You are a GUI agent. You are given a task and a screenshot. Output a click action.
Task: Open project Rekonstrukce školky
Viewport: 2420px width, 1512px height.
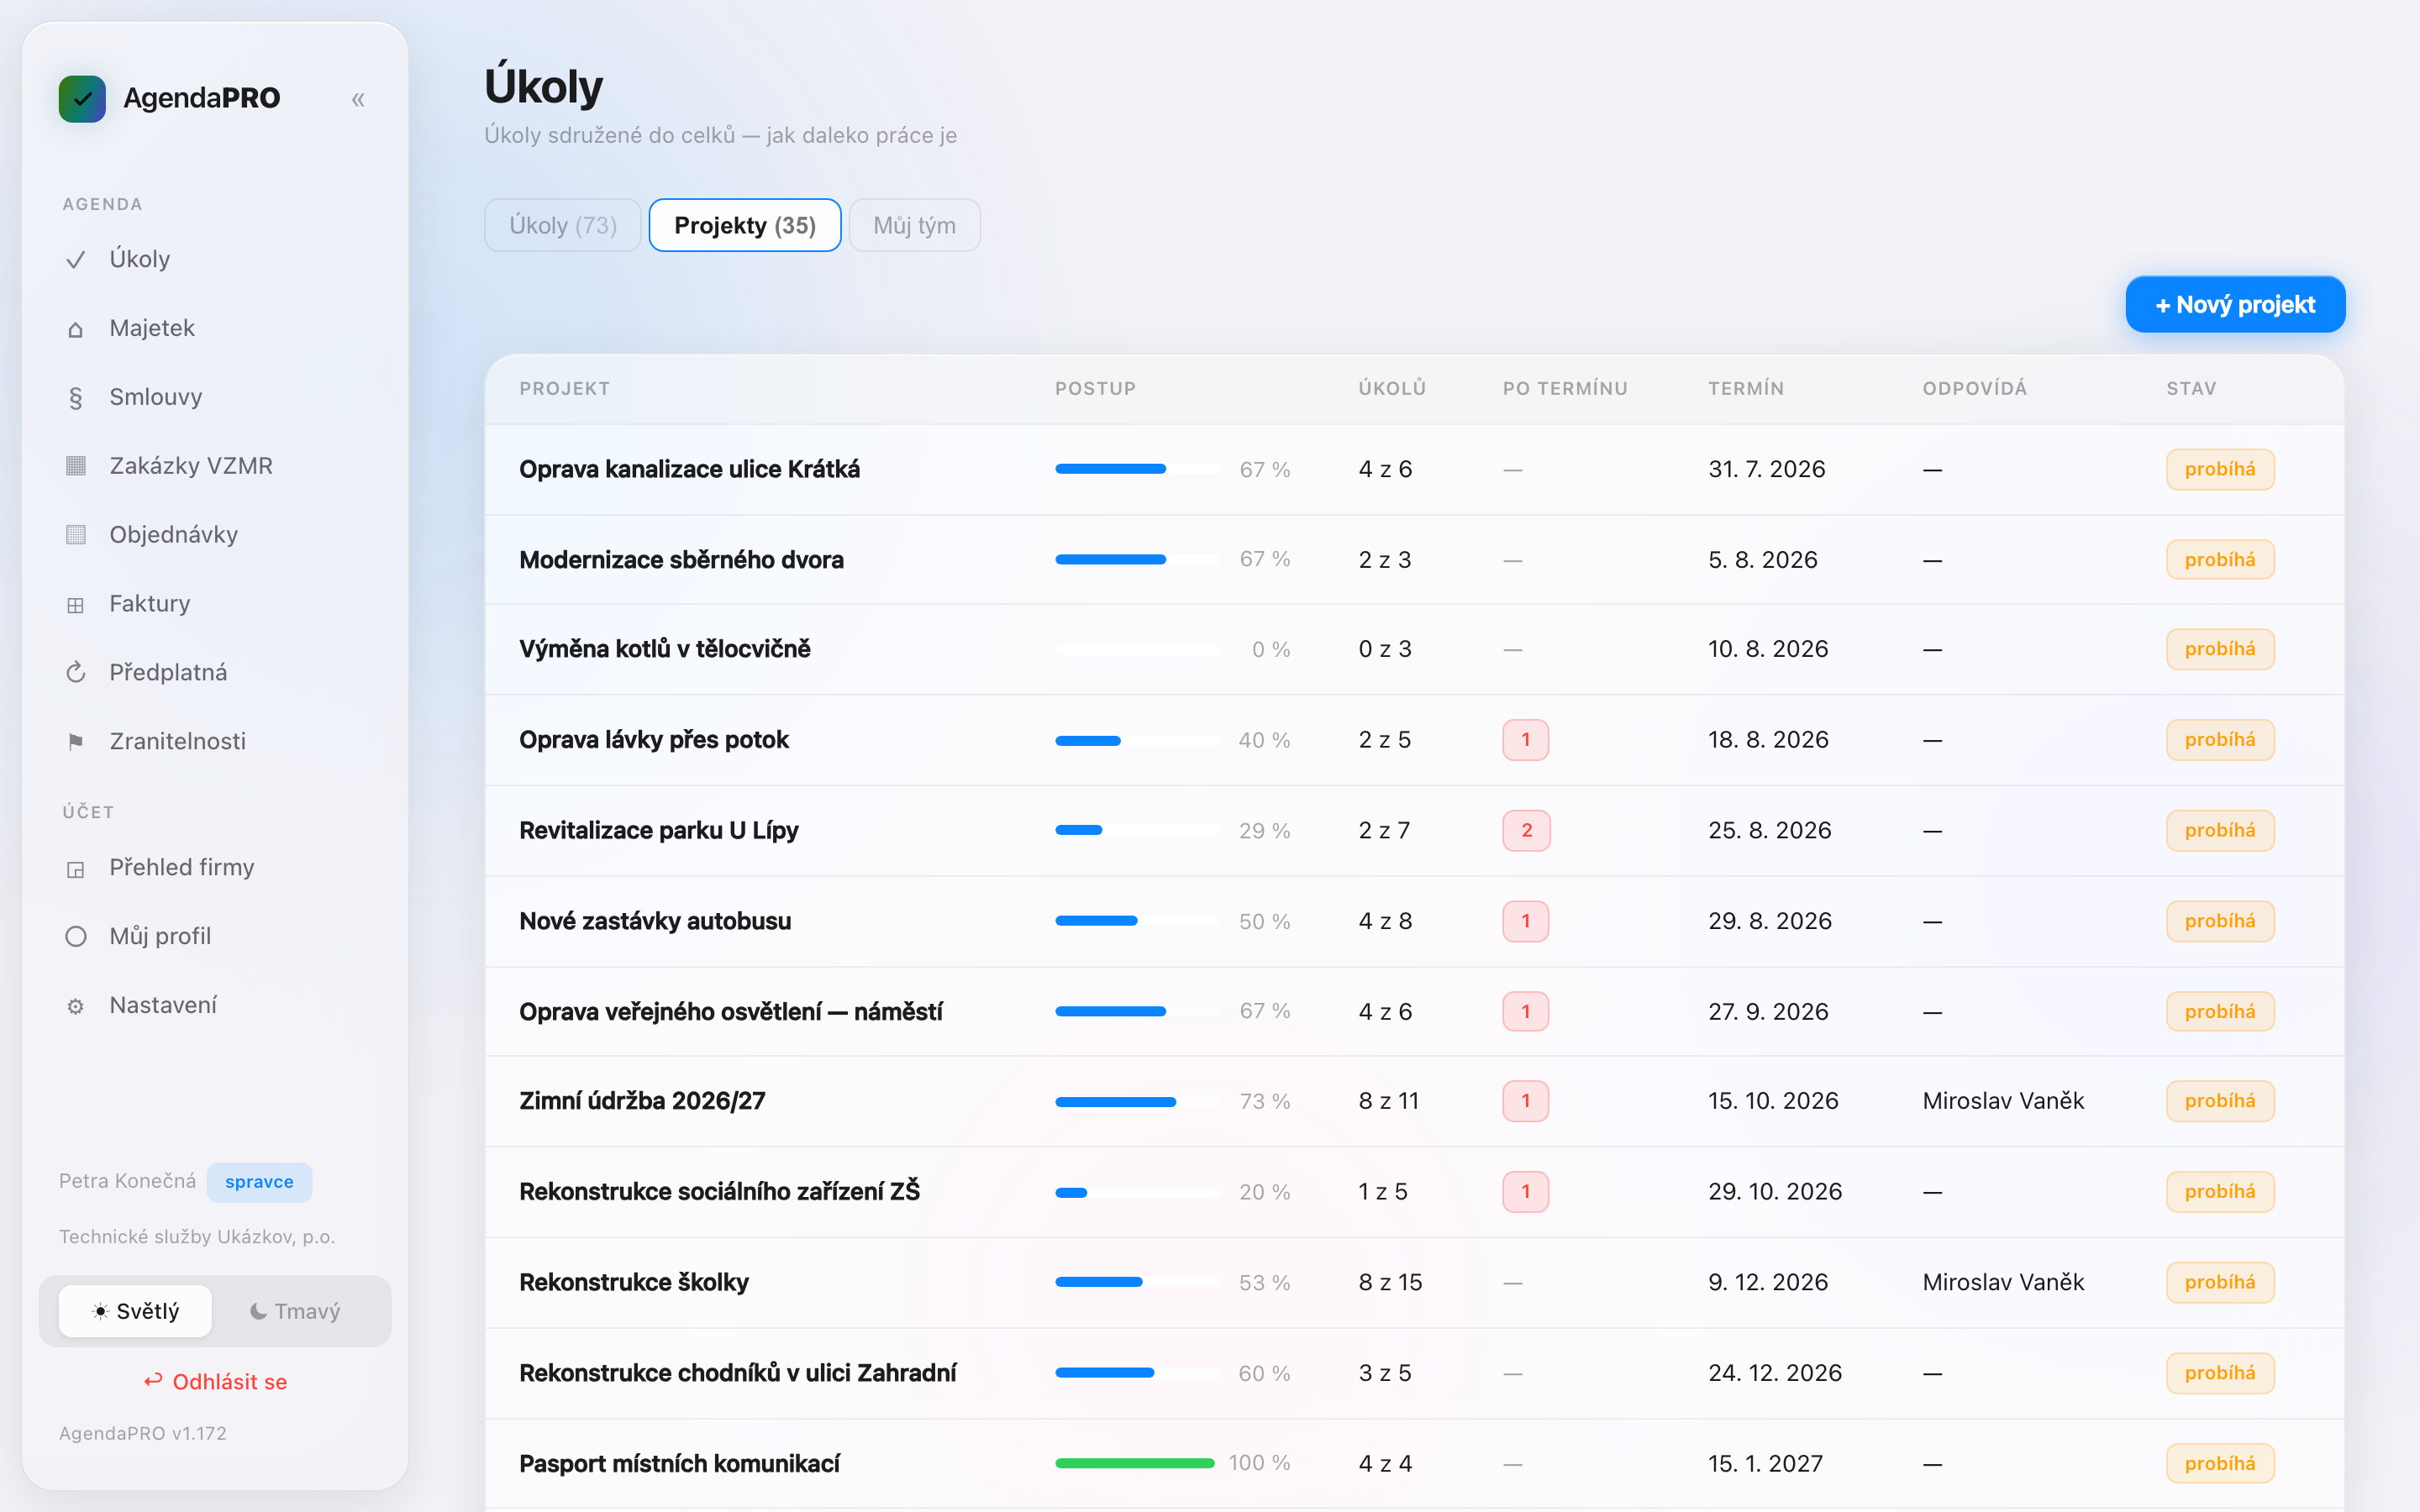pyautogui.click(x=634, y=1282)
